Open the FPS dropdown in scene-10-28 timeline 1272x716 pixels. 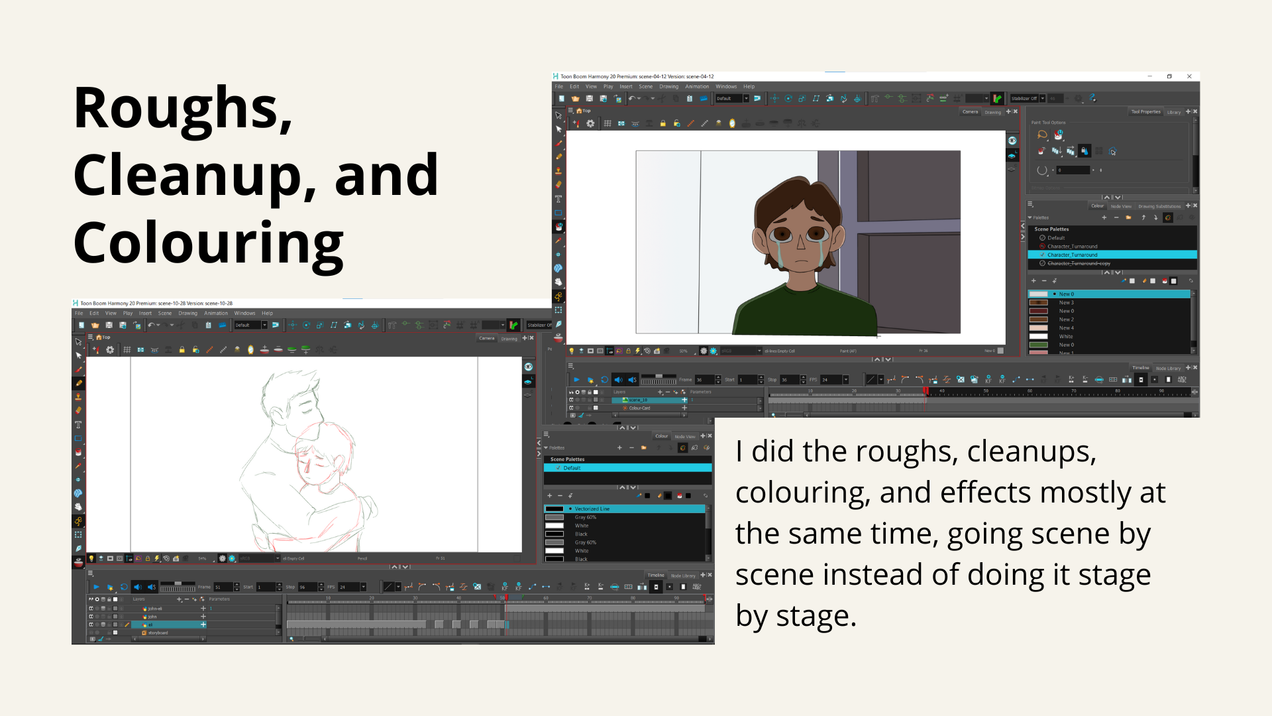click(x=363, y=587)
